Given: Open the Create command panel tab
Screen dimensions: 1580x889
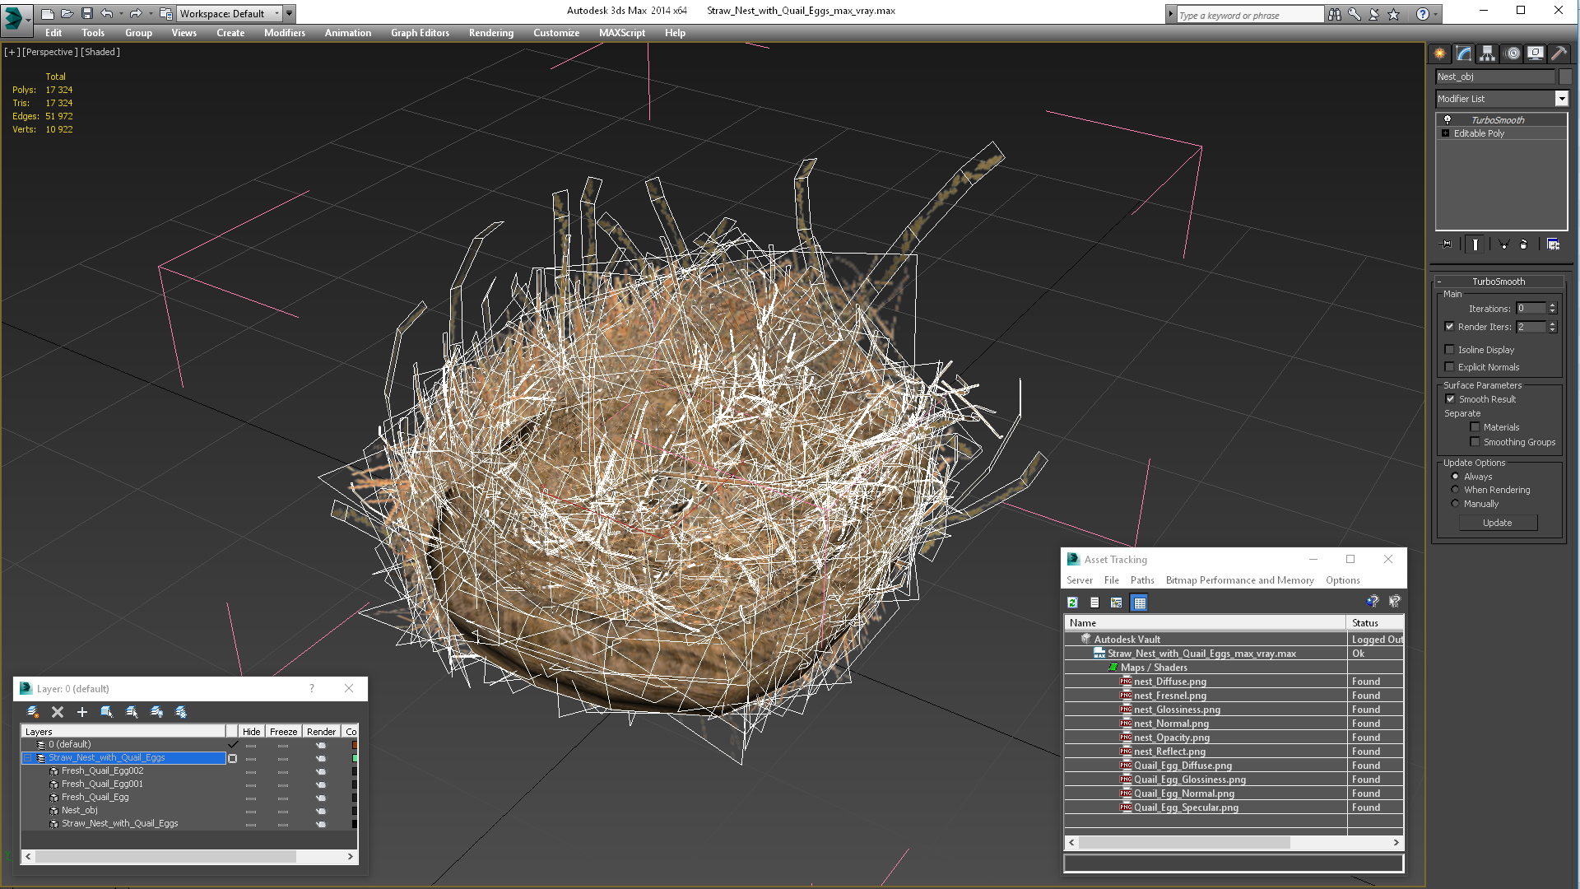Looking at the screenshot, I should pyautogui.click(x=1439, y=54).
